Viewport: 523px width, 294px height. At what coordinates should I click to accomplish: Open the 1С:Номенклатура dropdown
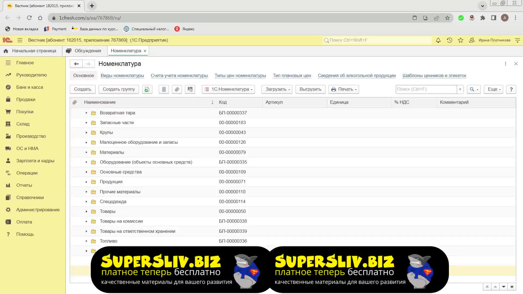coord(228,89)
